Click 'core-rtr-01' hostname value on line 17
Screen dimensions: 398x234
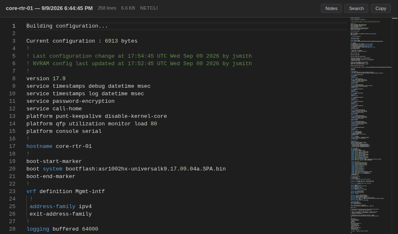(74, 146)
